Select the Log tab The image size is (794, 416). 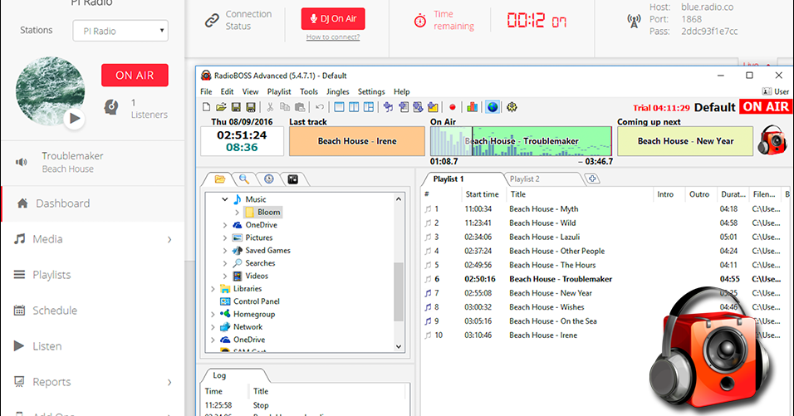(x=219, y=375)
